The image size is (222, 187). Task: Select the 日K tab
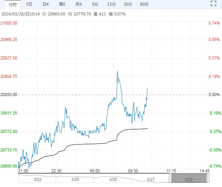(46, 4)
